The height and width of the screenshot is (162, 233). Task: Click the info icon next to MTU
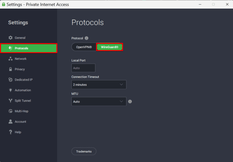(130, 102)
